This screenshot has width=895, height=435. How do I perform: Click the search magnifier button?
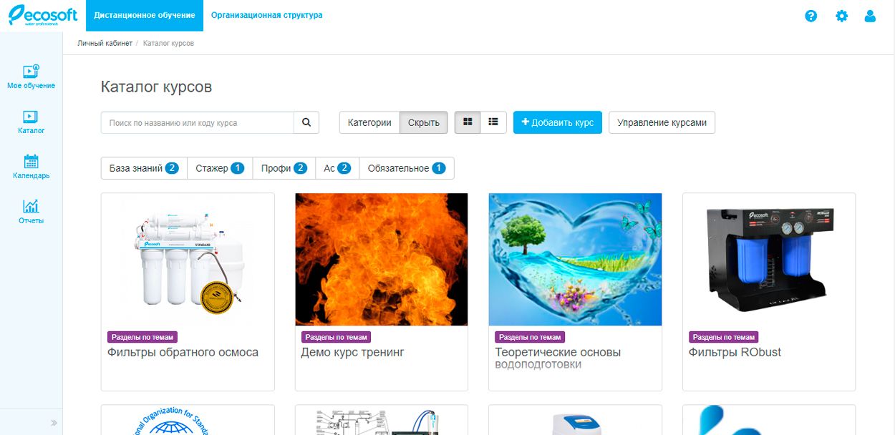[306, 122]
